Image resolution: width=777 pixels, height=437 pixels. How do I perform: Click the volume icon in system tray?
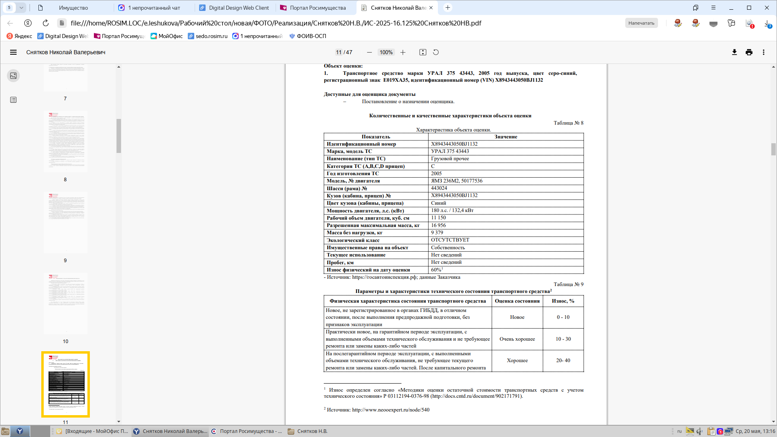699,431
